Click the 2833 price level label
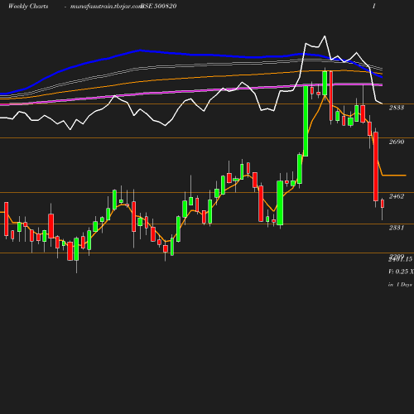This screenshot has height=414, width=414. (397, 108)
